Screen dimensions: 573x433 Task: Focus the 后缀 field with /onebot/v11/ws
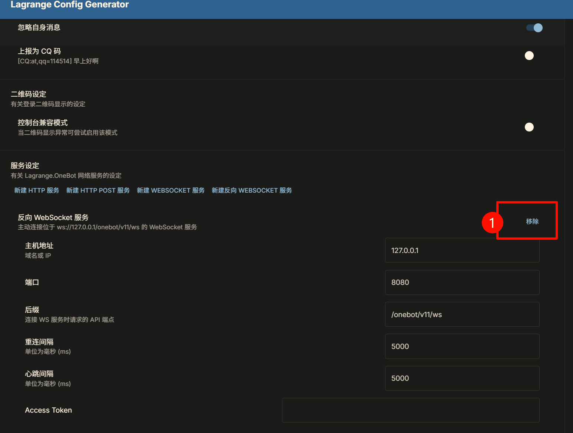(x=462, y=314)
